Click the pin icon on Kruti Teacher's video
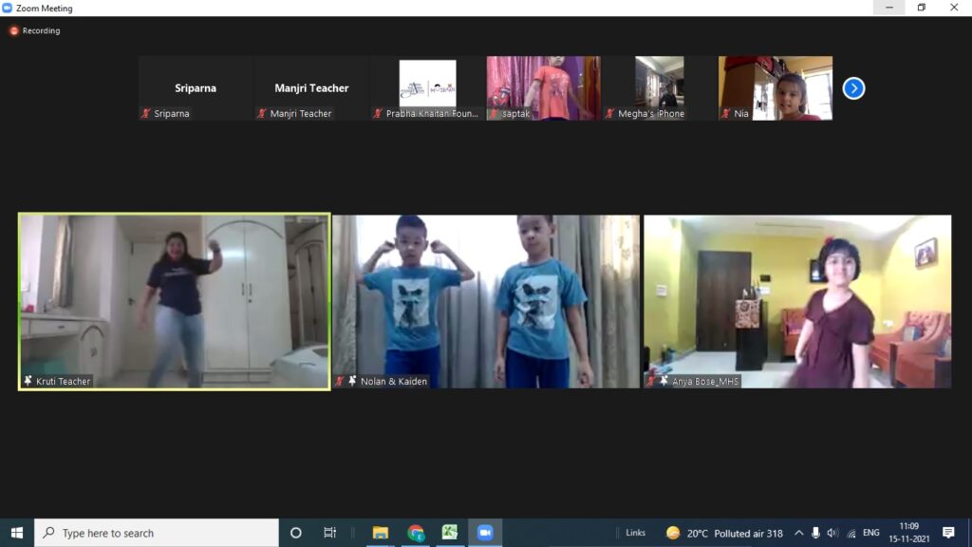The width and height of the screenshot is (972, 547). (x=28, y=381)
